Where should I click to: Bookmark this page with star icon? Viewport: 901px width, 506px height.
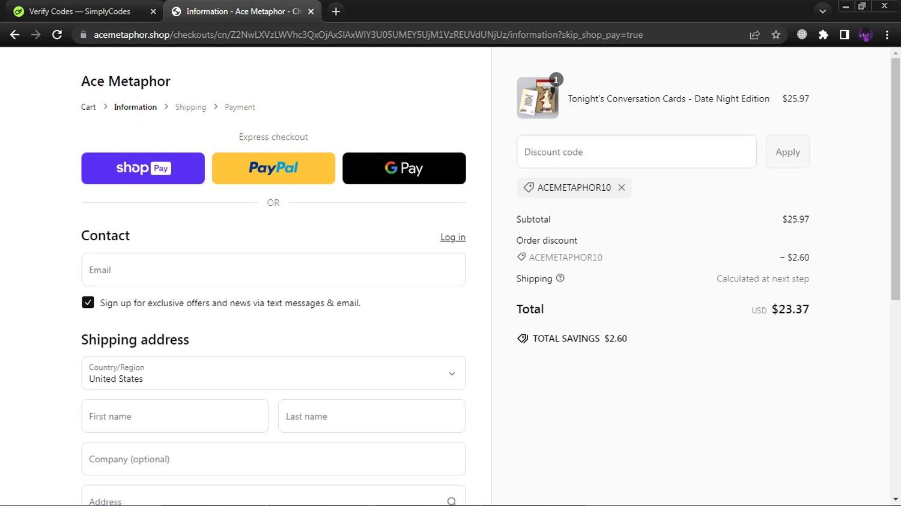pyautogui.click(x=776, y=35)
